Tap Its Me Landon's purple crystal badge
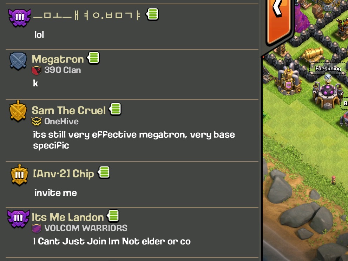348x261 pixels. (18, 218)
